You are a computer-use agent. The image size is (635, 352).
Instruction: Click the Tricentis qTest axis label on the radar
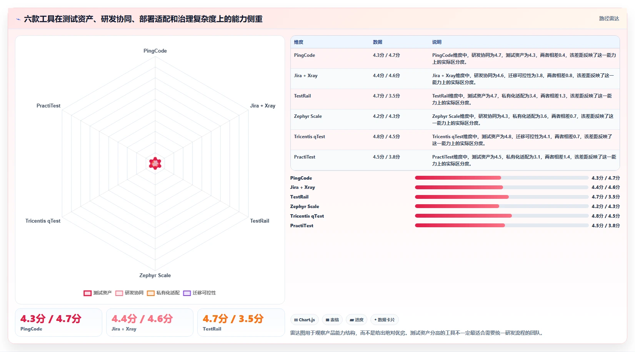point(43,221)
